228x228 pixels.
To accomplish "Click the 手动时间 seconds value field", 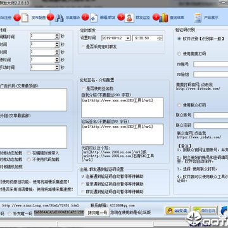I will coord(42,68).
